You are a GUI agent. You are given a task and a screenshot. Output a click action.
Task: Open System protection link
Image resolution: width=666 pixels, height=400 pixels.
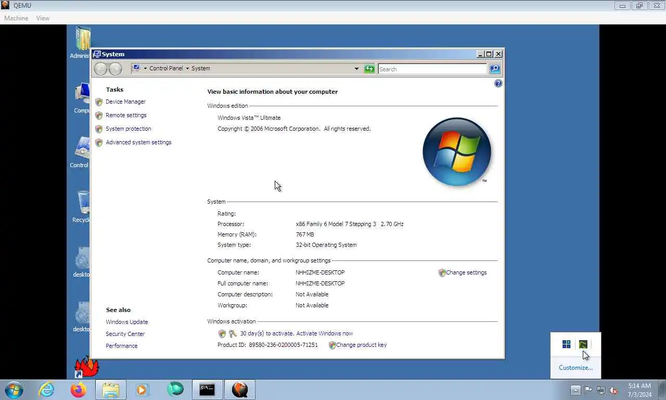coord(128,129)
